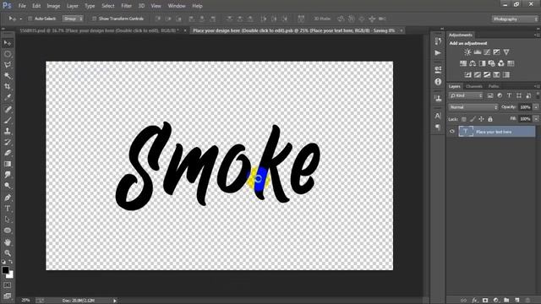Viewport: 541px width, 304px height.
Task: Open the Opacity slider arrow
Action: pyautogui.click(x=536, y=107)
